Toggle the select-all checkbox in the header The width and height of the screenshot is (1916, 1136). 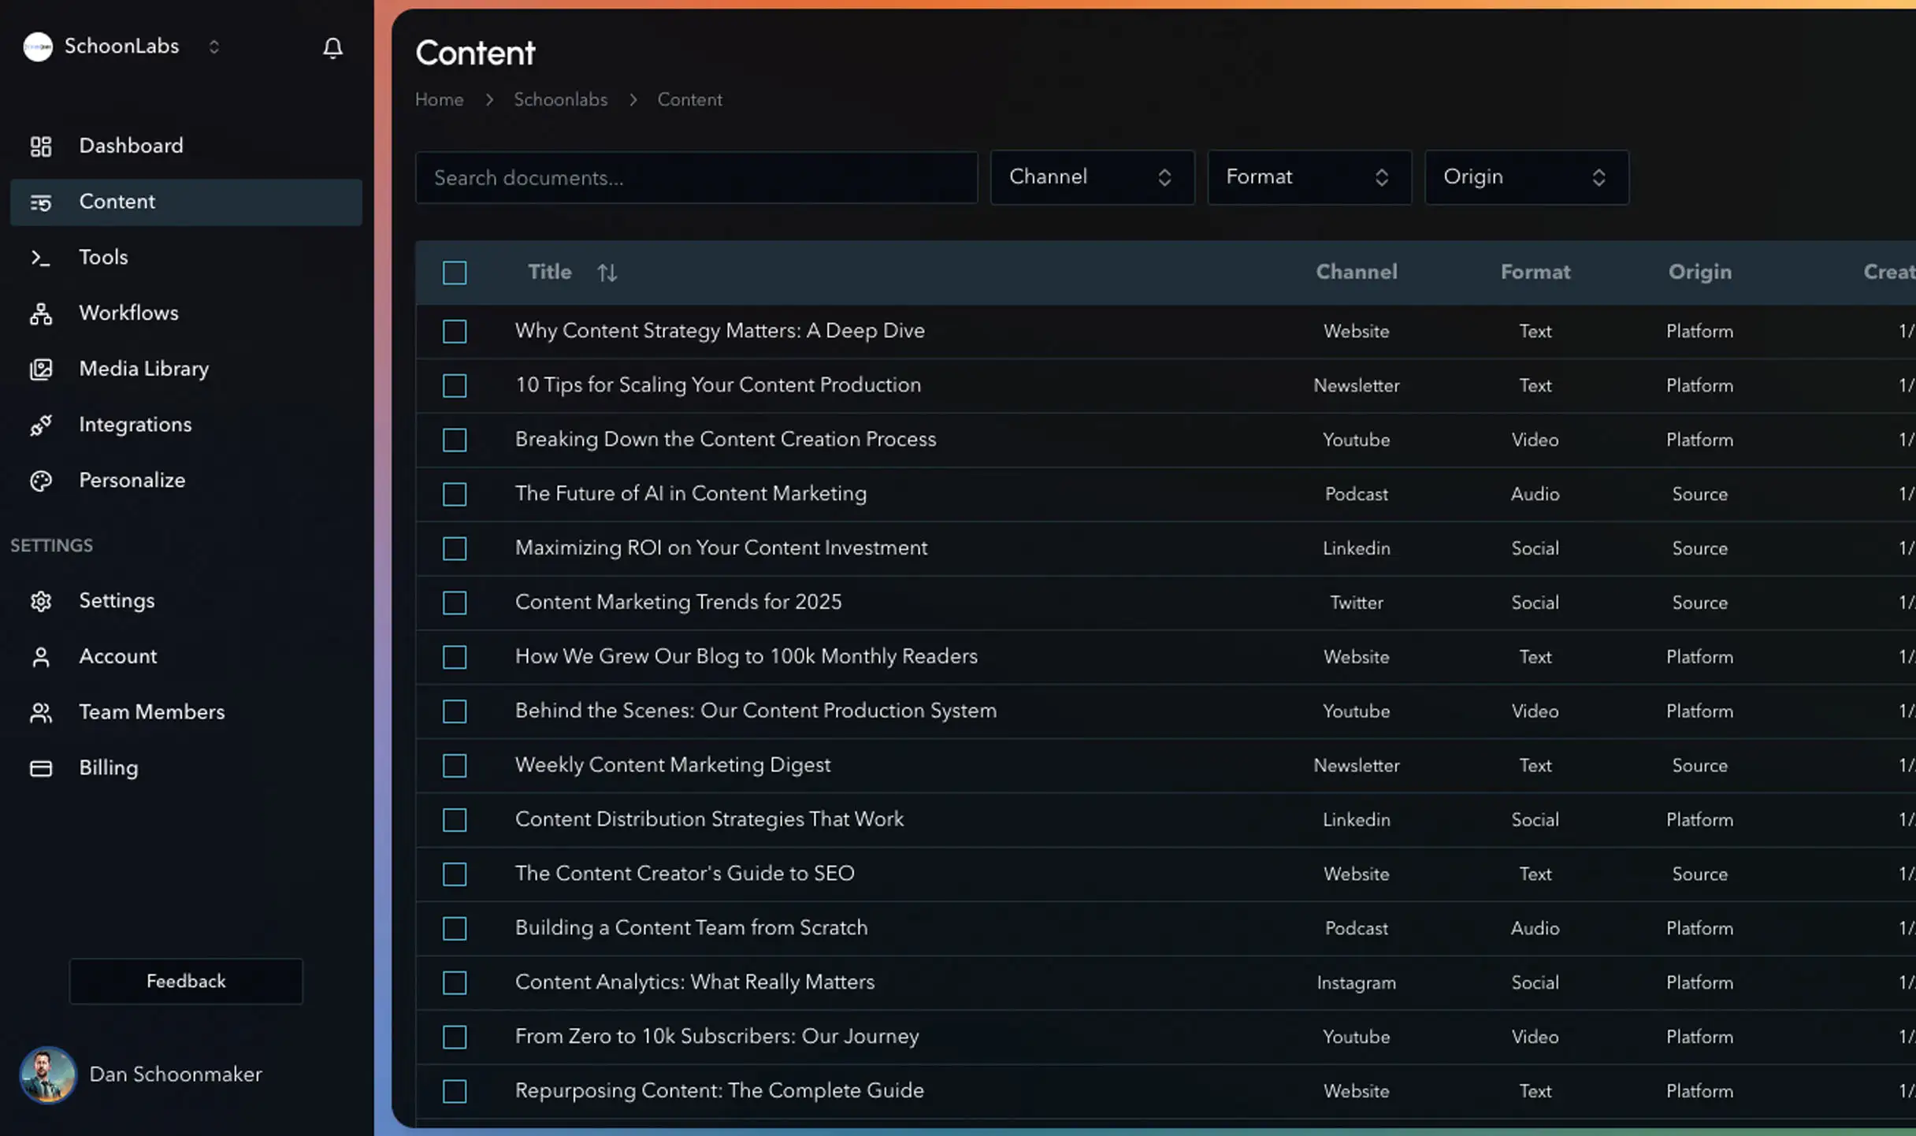click(x=455, y=273)
